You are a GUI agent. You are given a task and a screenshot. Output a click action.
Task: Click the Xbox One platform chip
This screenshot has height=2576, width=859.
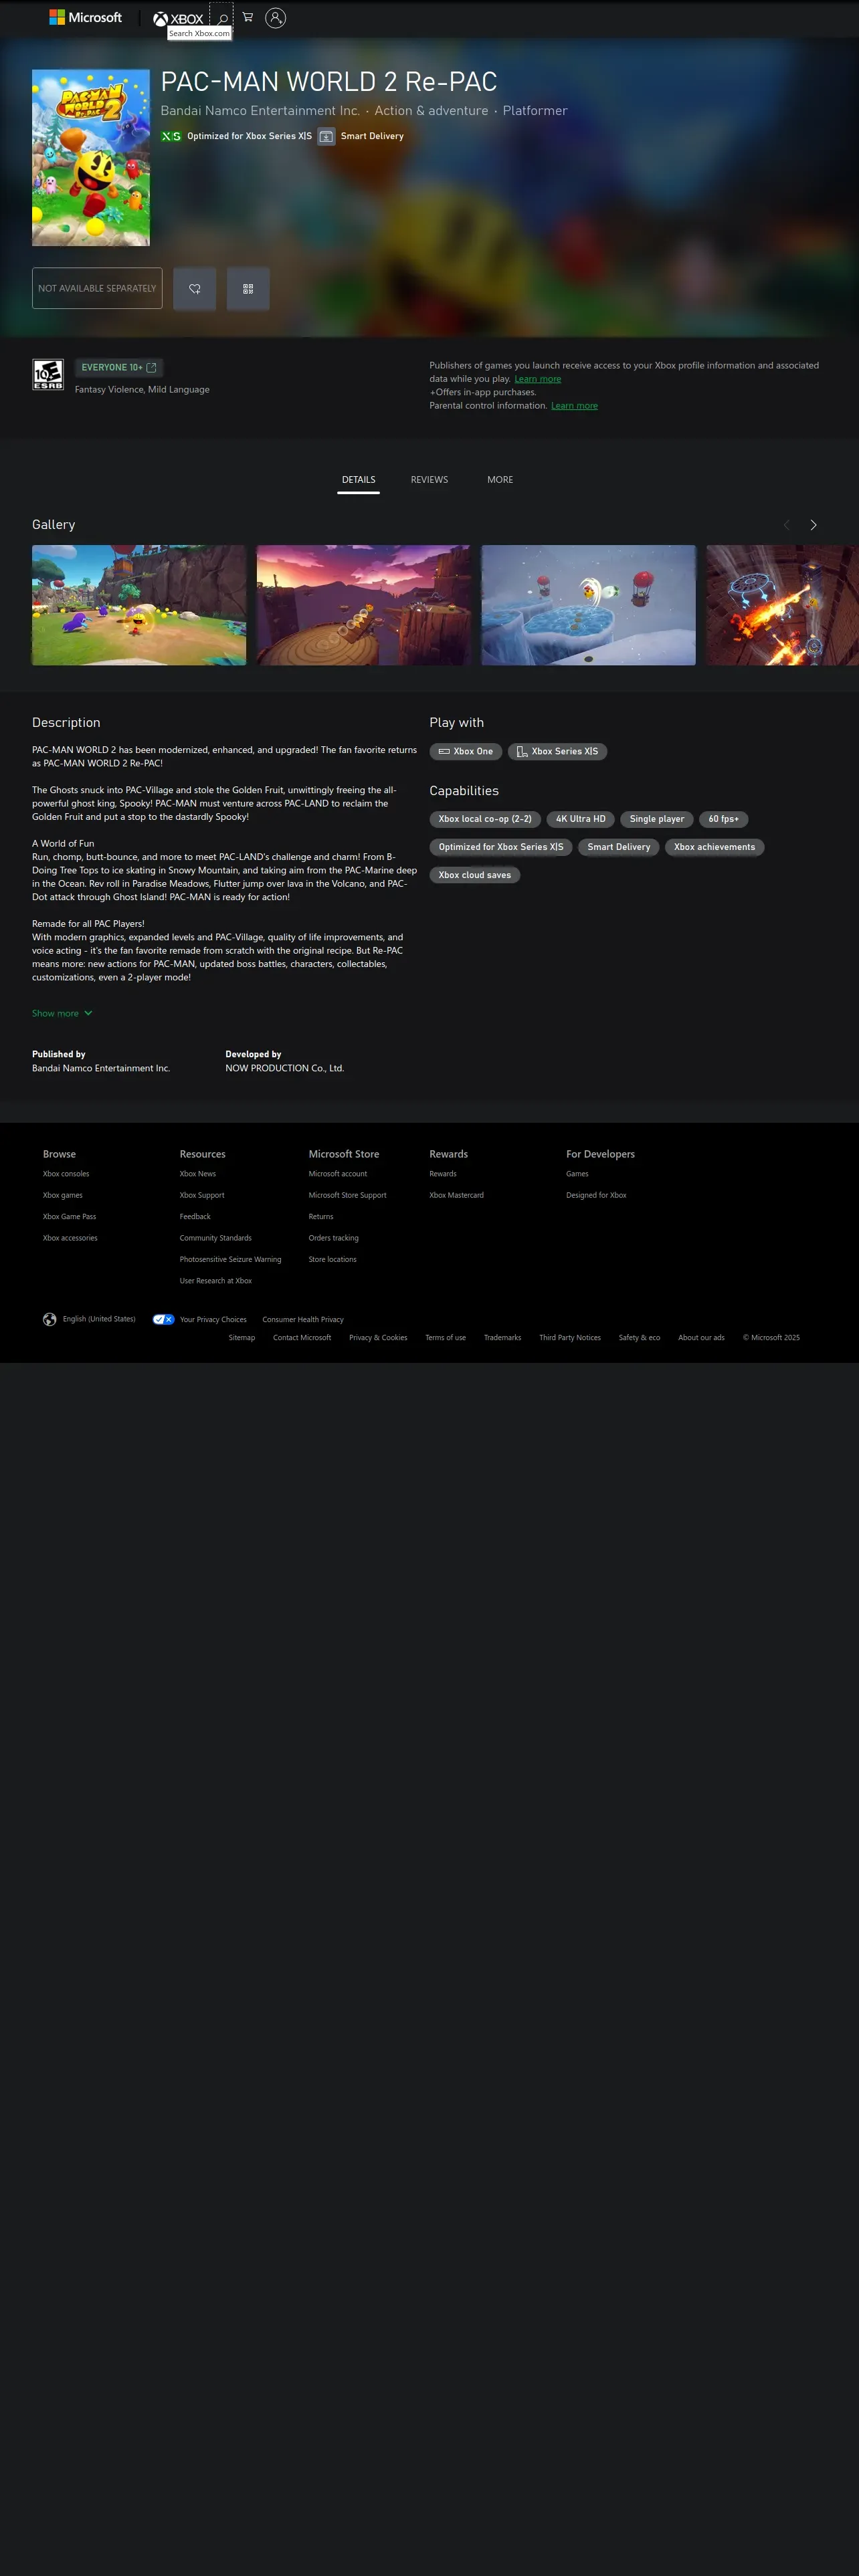466,751
